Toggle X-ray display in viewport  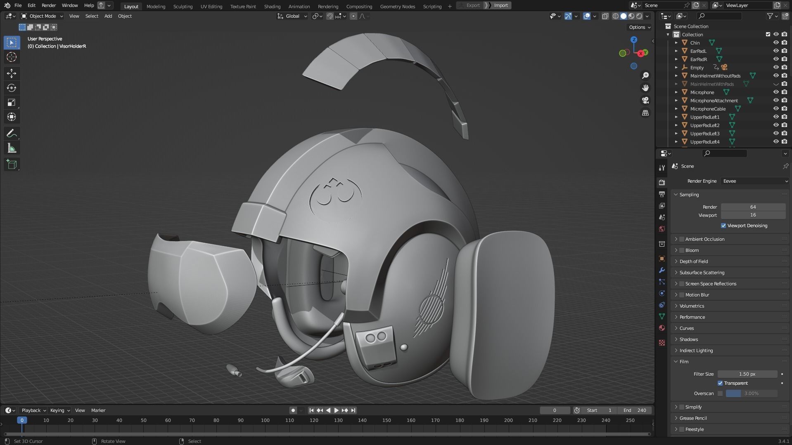(x=605, y=16)
